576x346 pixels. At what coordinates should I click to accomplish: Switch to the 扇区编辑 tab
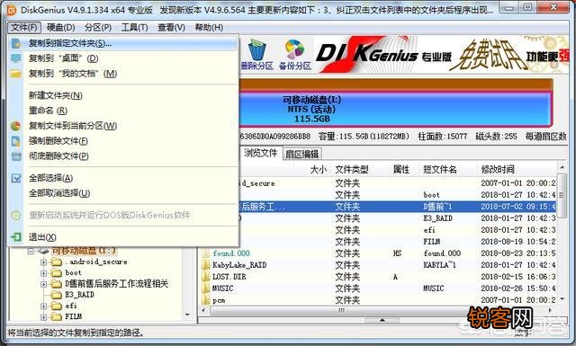point(302,154)
